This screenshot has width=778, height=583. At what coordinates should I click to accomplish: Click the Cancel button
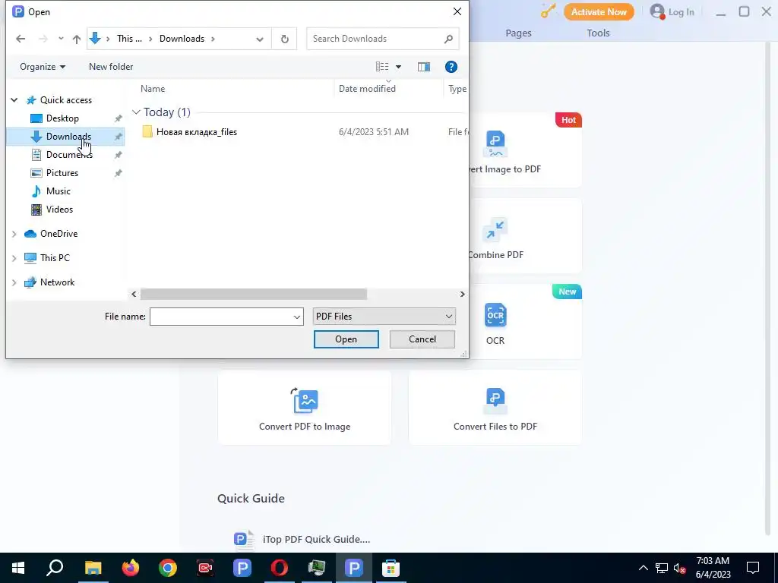pos(422,339)
